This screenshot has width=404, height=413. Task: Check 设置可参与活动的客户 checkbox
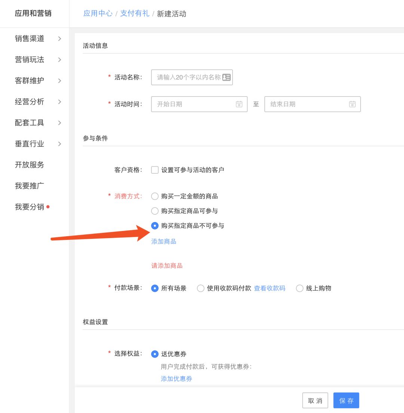pyautogui.click(x=155, y=170)
